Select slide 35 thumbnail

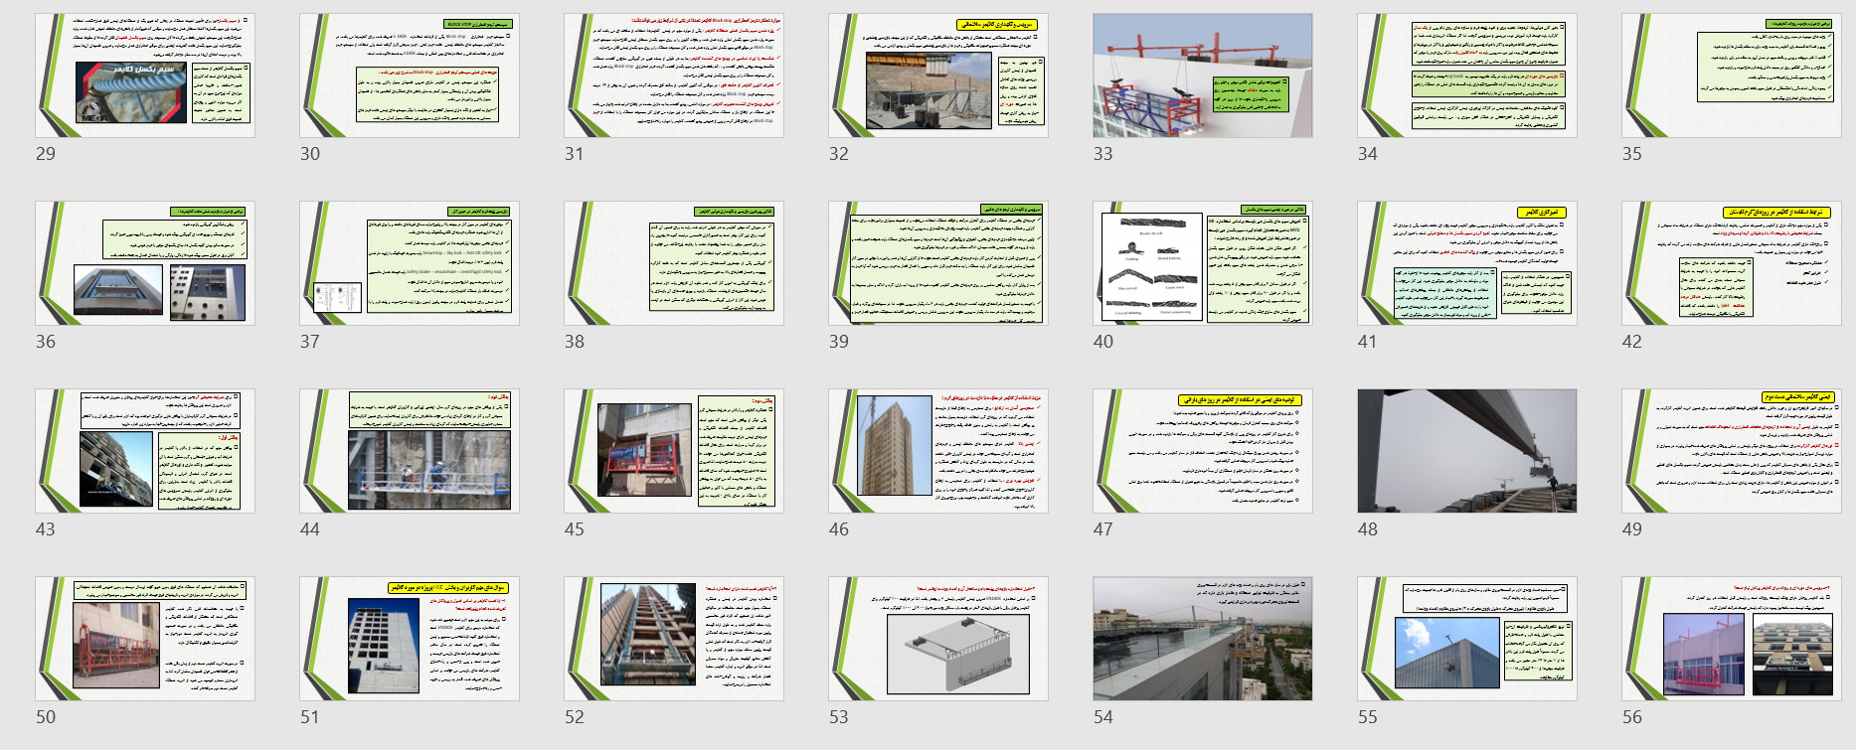coord(1732,75)
